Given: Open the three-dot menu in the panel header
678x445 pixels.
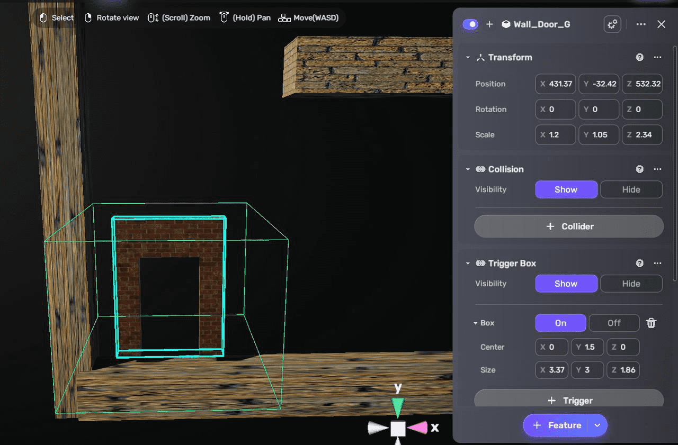Looking at the screenshot, I should pos(641,24).
